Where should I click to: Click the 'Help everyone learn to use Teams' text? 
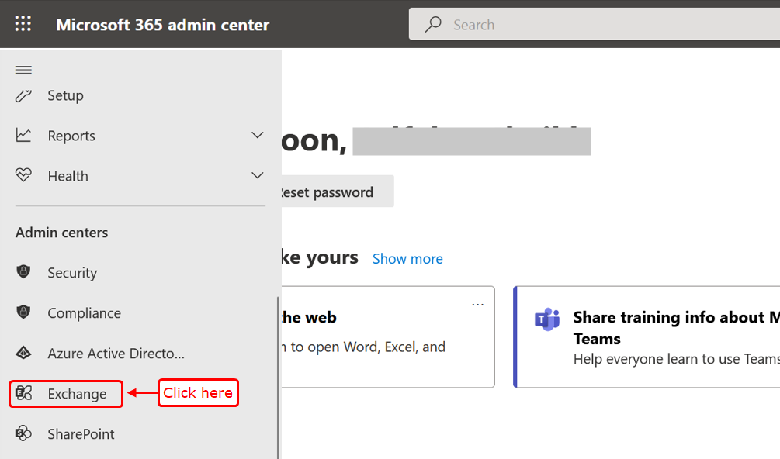tap(677, 359)
